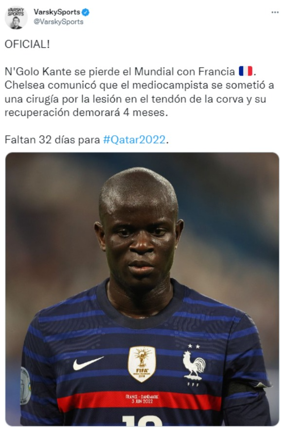The height and width of the screenshot is (433, 286).
Task: Click the "Faltan 32 días para" text
Action: (x=52, y=140)
